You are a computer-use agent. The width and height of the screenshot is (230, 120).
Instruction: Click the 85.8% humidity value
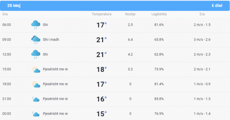pyautogui.click(x=159, y=99)
